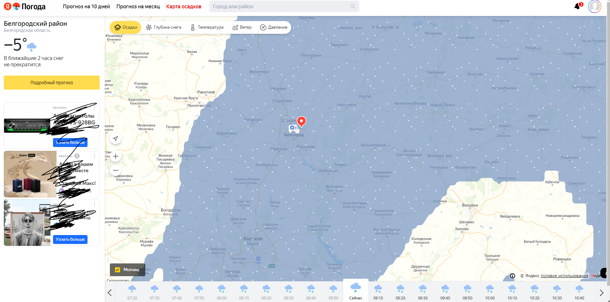
Task: Show earlier times on timeline
Action: 110,292
